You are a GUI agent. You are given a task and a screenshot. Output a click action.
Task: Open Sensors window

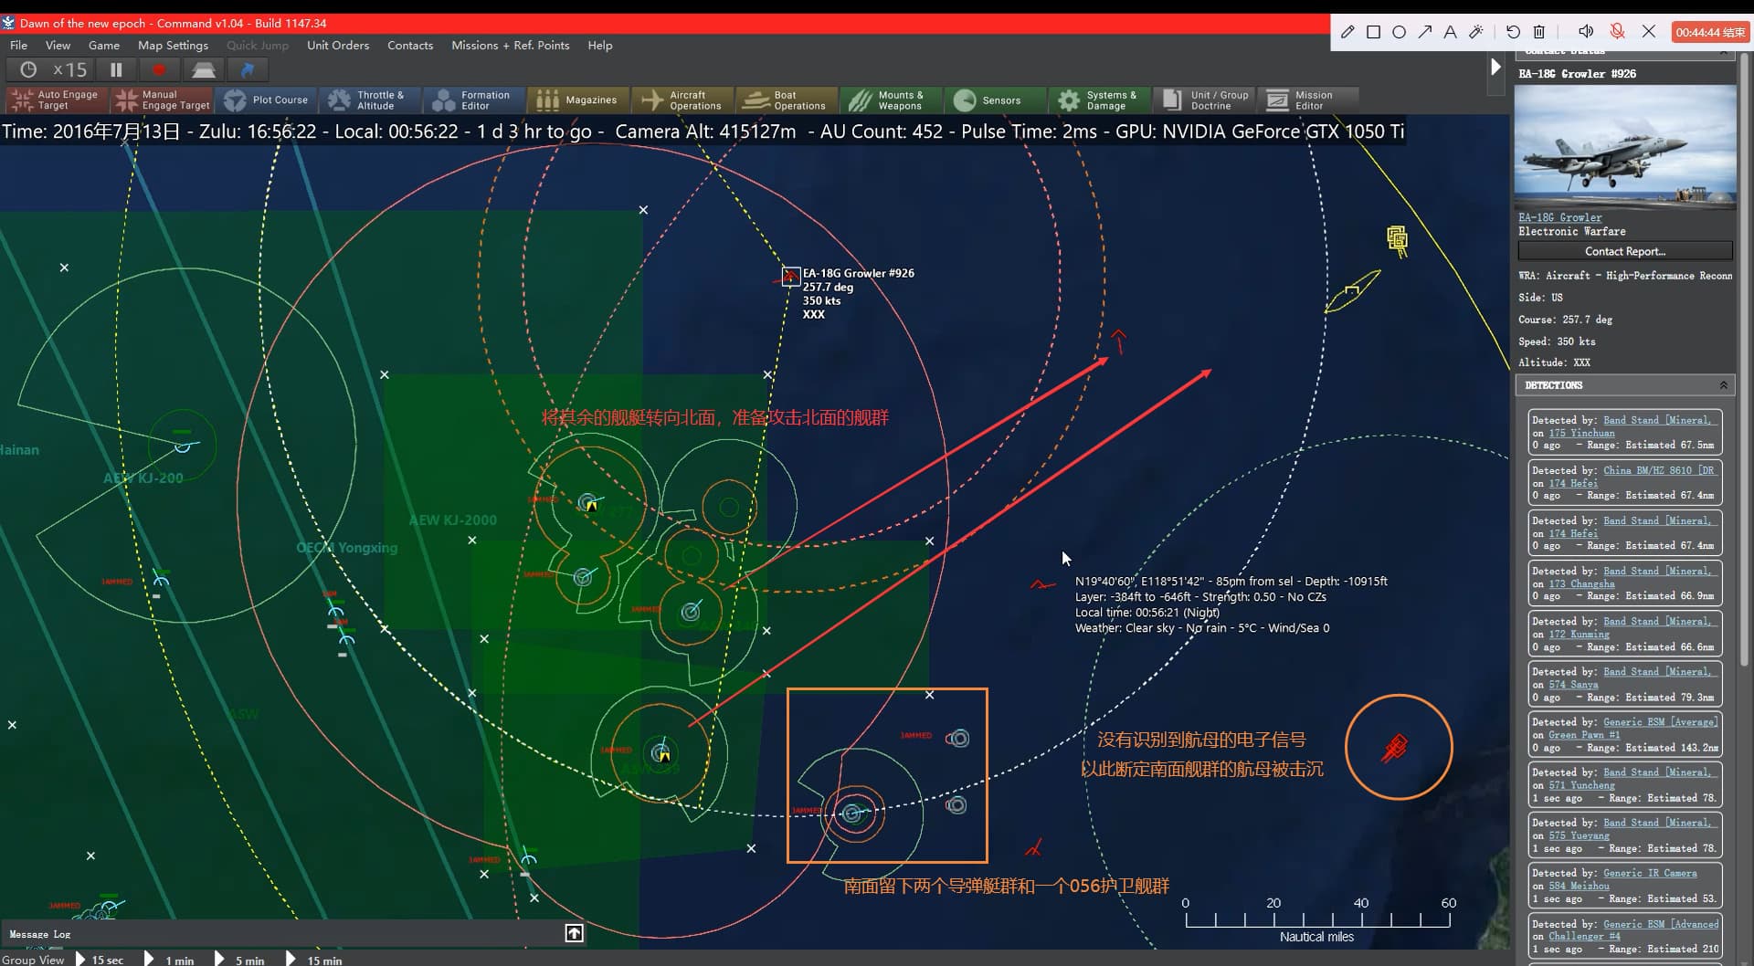pyautogui.click(x=995, y=100)
